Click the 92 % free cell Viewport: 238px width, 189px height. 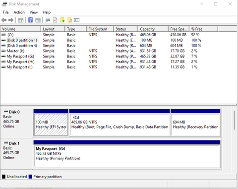195,35
